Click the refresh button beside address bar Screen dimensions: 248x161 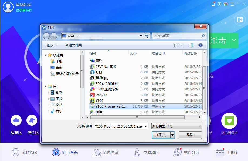point(147,36)
